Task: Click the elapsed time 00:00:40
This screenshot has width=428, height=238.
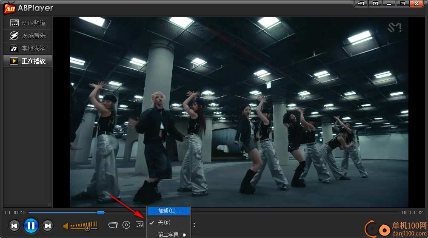Action: click(x=15, y=212)
